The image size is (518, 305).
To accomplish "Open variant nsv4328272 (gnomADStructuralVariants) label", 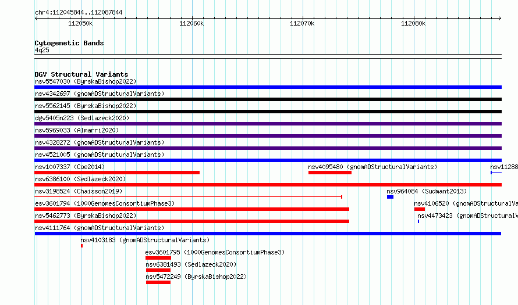I will [100, 142].
